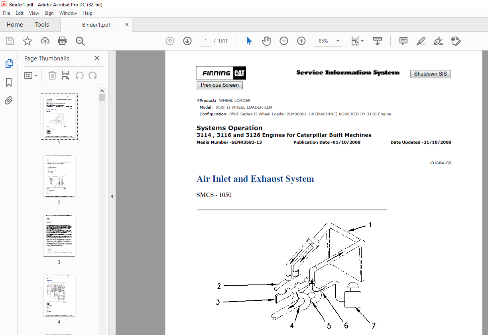
Task: Select the Highlight text pen tool
Action: (421, 41)
